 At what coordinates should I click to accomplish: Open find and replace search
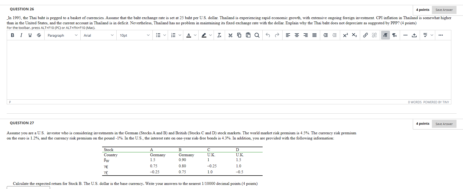tap(257, 35)
